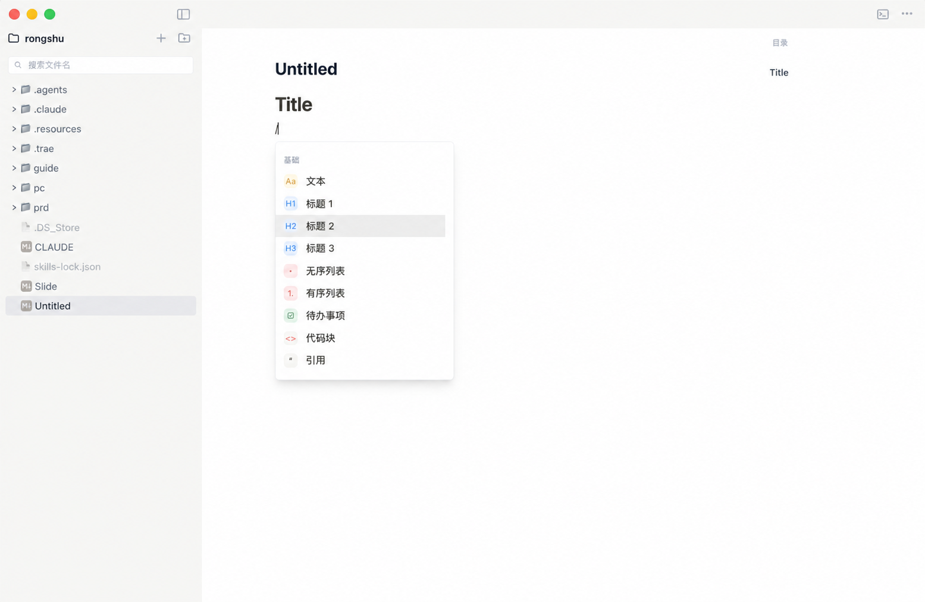Insert 代码块 from the menu
The width and height of the screenshot is (925, 602).
coord(360,338)
